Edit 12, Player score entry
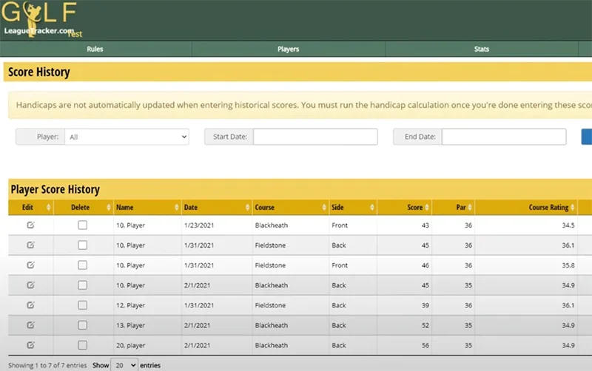The image size is (592, 371). click(30, 304)
